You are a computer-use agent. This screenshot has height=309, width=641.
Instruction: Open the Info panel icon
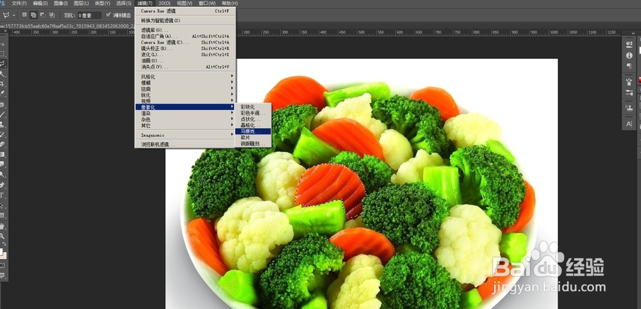[x=629, y=55]
